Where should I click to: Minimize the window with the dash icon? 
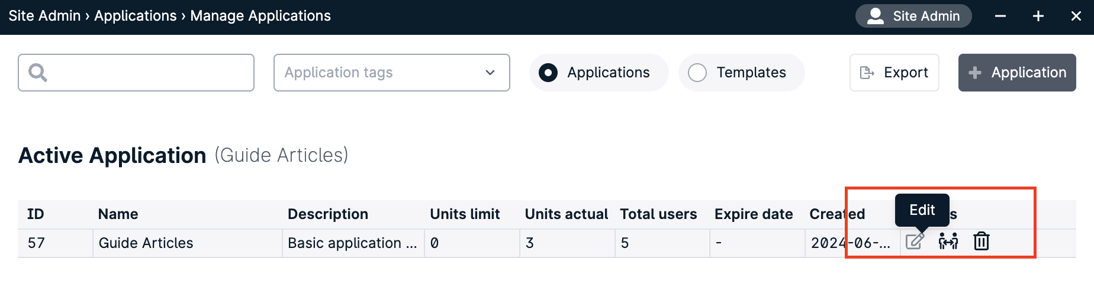tap(1000, 17)
